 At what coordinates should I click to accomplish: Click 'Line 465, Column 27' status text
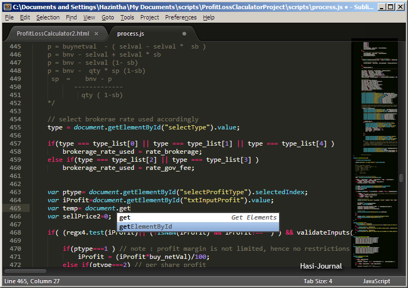(x=32, y=281)
